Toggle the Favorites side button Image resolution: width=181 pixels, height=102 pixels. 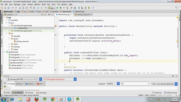click(x=2, y=84)
